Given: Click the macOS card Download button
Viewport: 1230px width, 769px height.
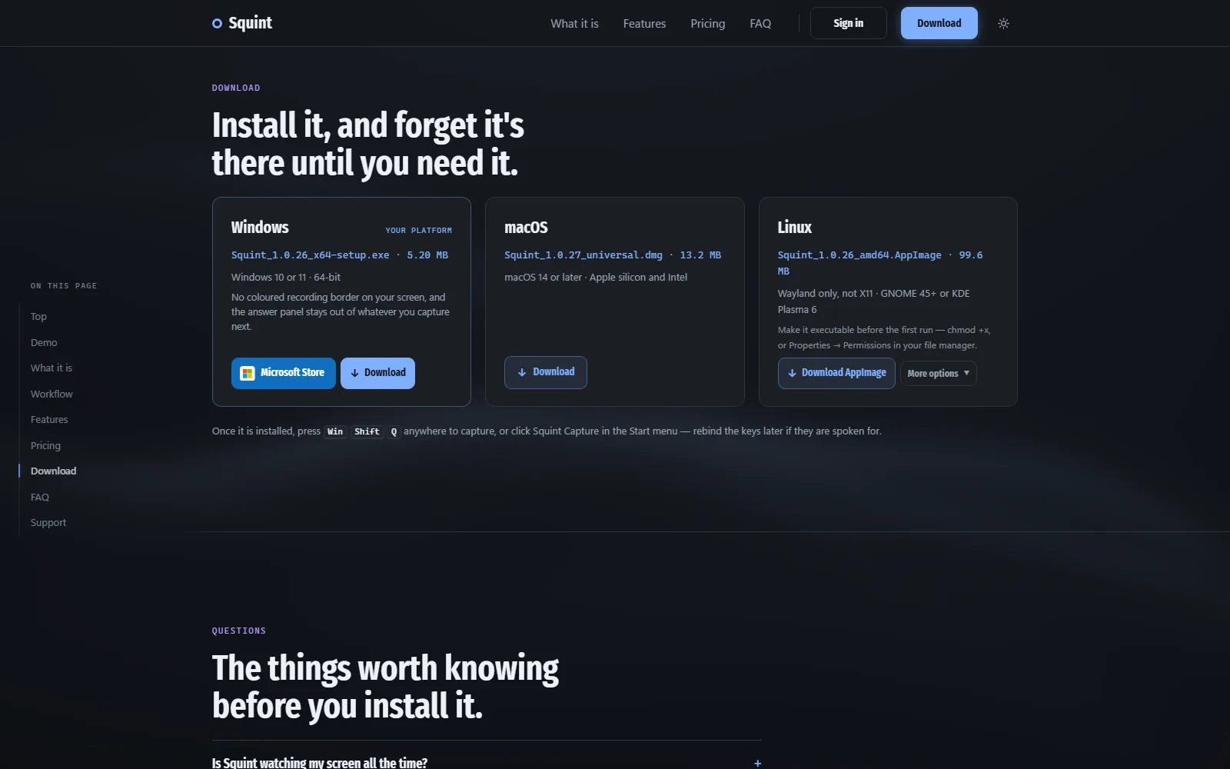Looking at the screenshot, I should coord(545,372).
